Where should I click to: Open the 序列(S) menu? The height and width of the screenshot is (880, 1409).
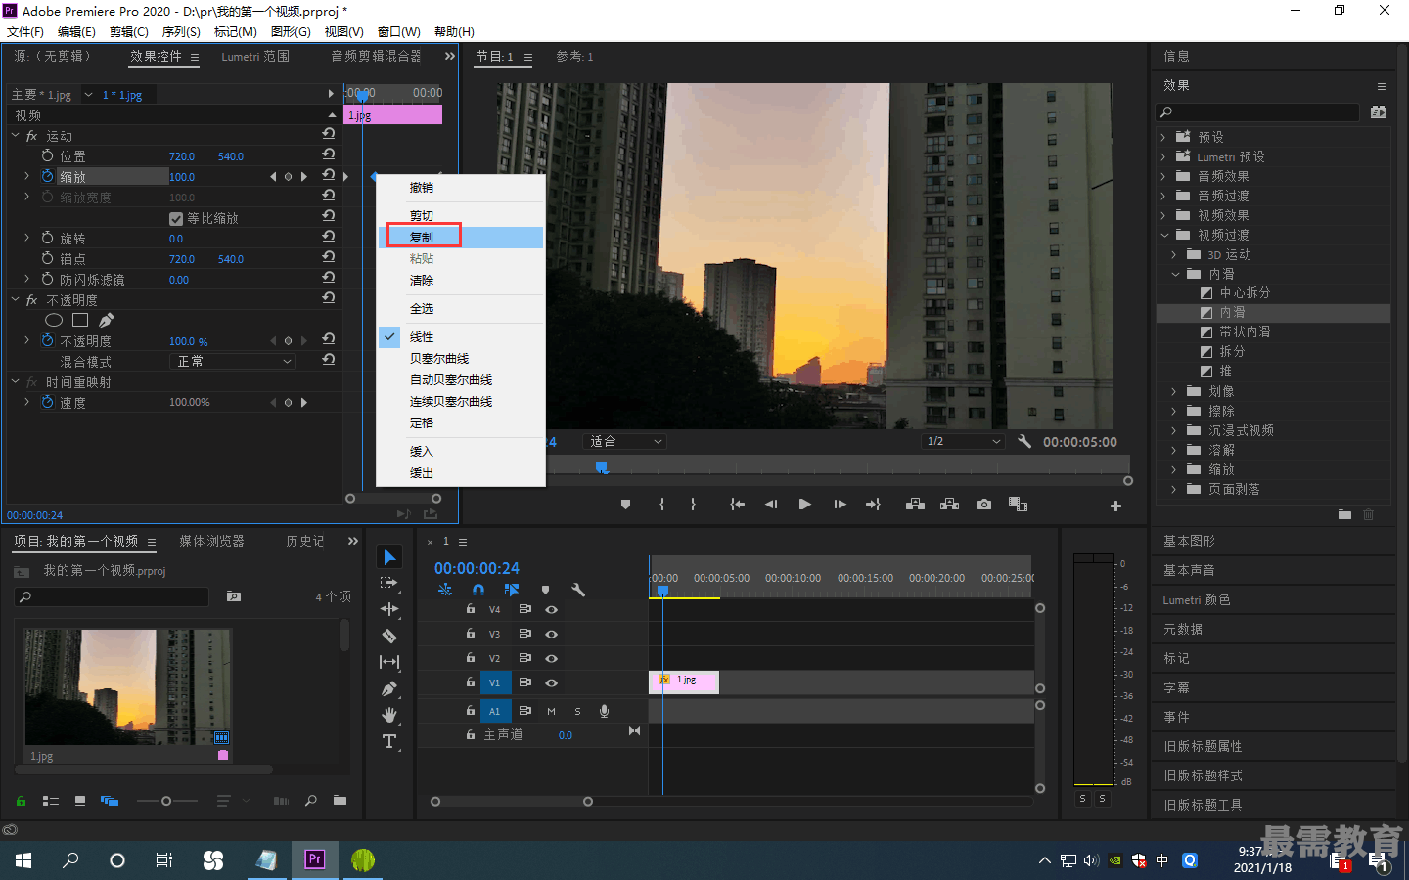coord(181,32)
